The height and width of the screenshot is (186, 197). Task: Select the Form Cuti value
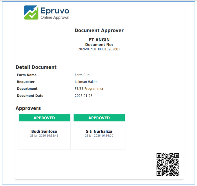click(x=82, y=75)
